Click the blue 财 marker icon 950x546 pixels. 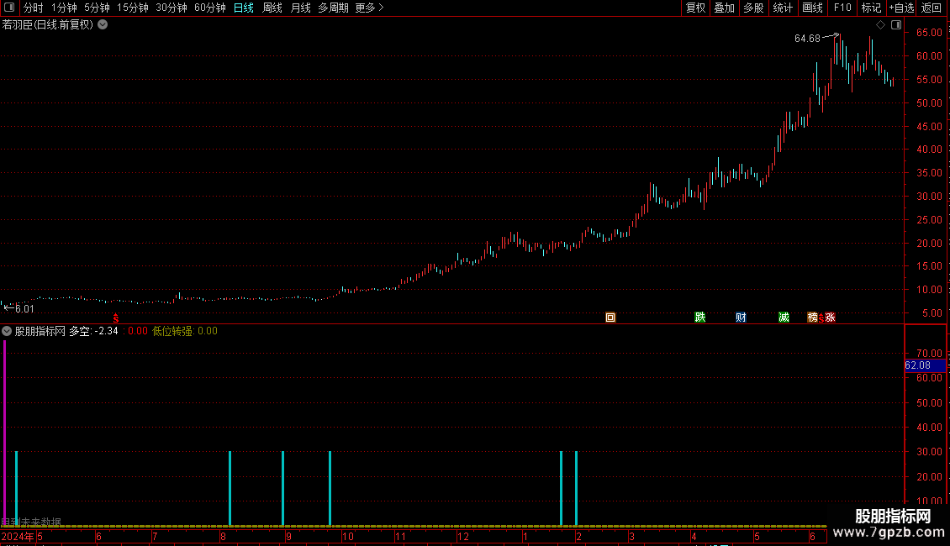741,318
